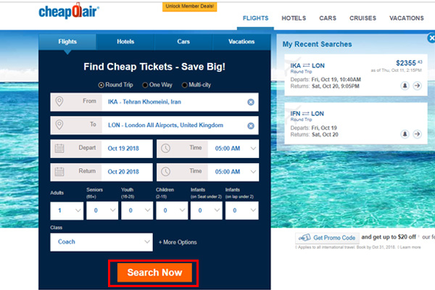Select the One Way radio button
The height and width of the screenshot is (290, 435).
click(145, 85)
